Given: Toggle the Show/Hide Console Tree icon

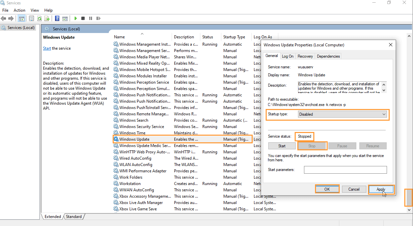Looking at the screenshot, I should coord(21,19).
